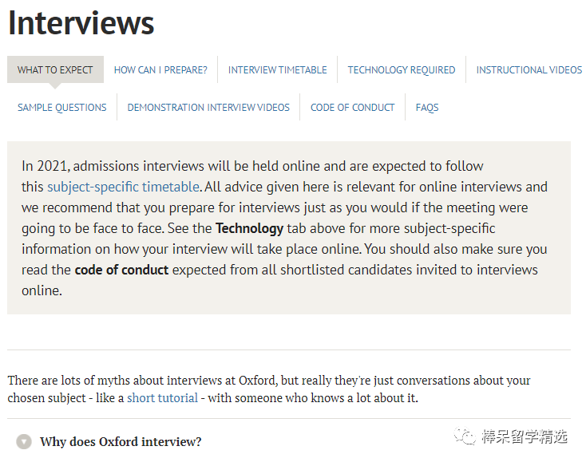Click the bold code of conduct text
Screen dimensions: 586x462
[121, 270]
